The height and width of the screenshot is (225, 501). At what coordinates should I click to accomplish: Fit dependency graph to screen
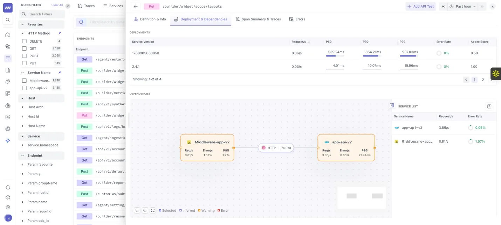tap(153, 210)
